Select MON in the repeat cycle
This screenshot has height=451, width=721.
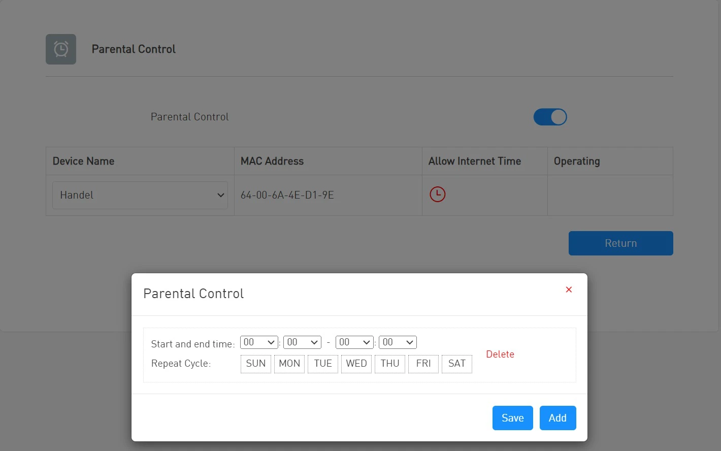point(289,364)
